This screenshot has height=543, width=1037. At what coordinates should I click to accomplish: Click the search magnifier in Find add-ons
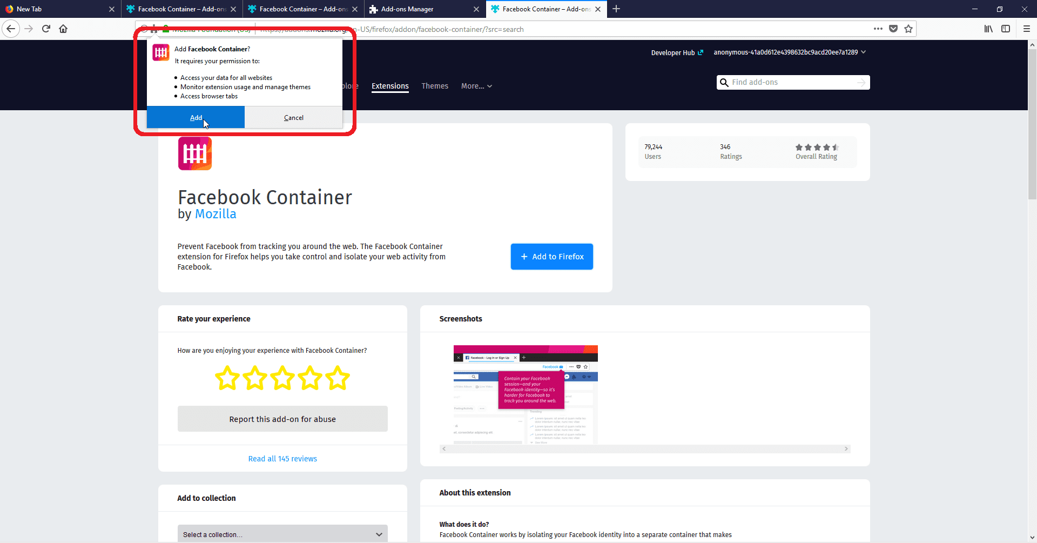pos(724,83)
